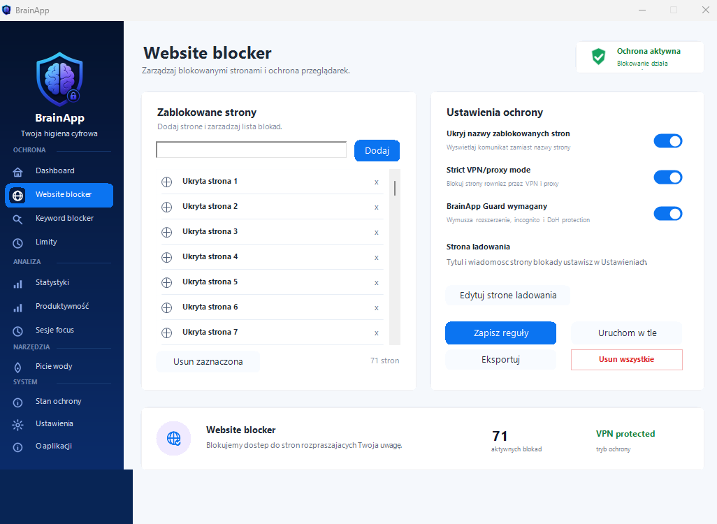The width and height of the screenshot is (717, 524).
Task: Open O aplikacji page
Action: (x=59, y=446)
